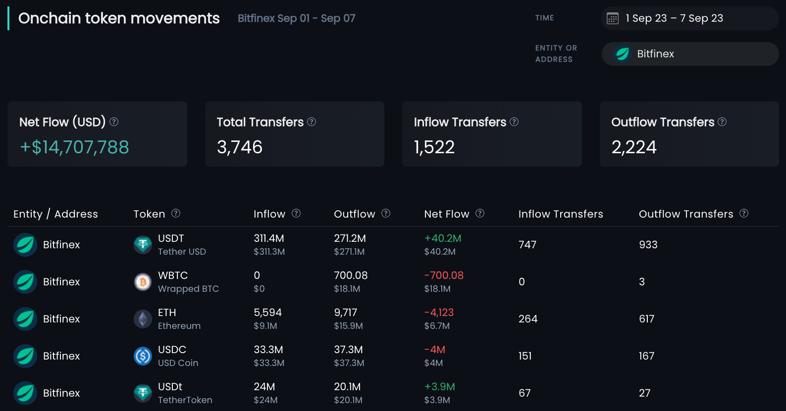Image resolution: width=786 pixels, height=411 pixels.
Task: Click the 1,522 inflow transfers value
Action: point(434,147)
